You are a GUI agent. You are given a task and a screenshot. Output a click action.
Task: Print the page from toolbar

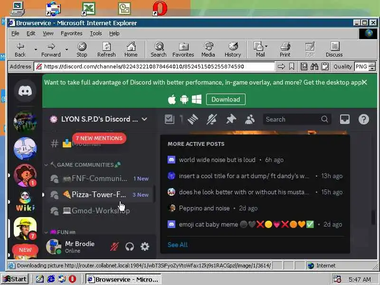tap(285, 50)
